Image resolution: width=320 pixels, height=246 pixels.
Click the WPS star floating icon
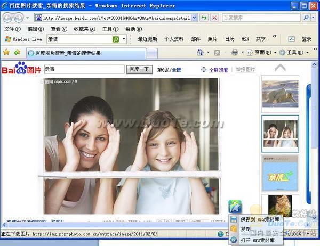[x=235, y=207]
